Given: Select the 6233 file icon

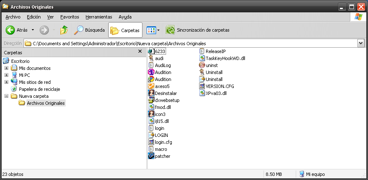Looking at the screenshot, I should coord(151,51).
